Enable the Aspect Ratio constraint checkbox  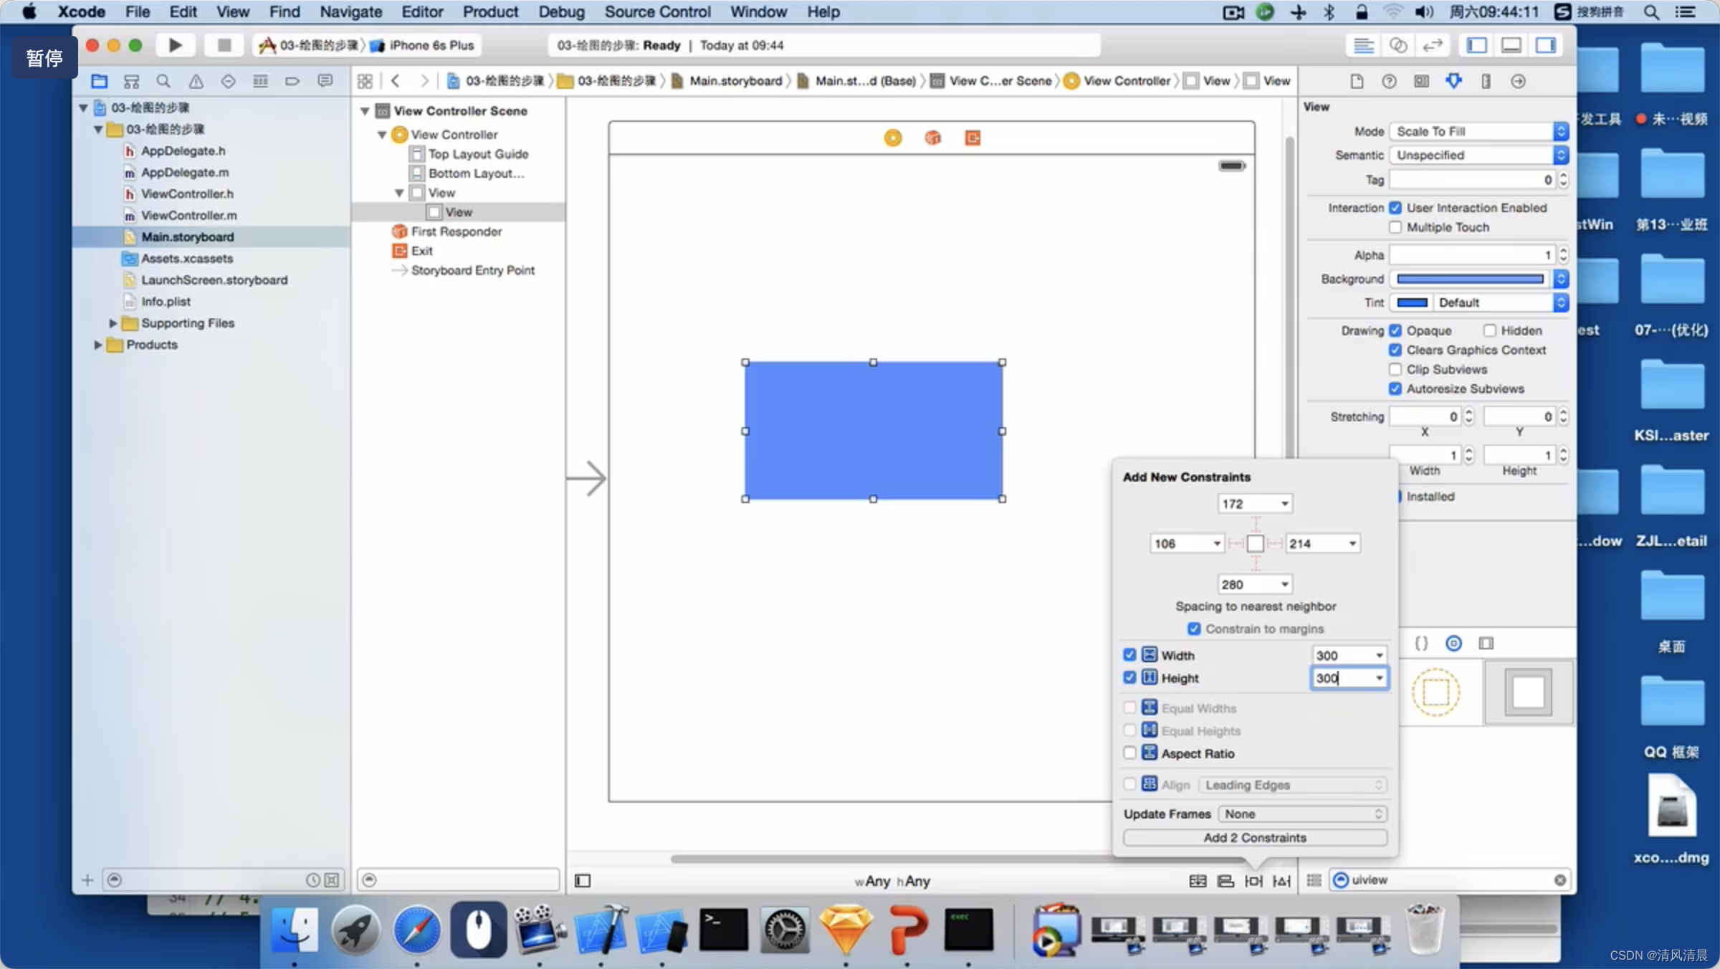click(1130, 753)
